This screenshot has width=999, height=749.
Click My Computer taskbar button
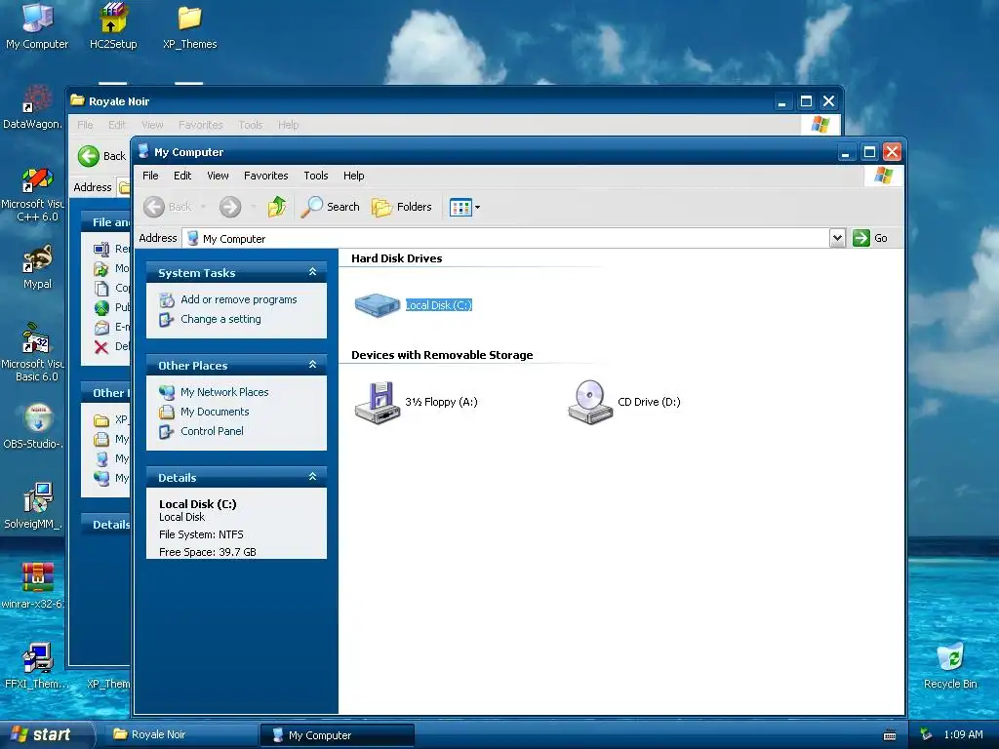pyautogui.click(x=337, y=735)
